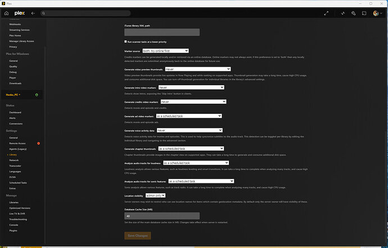Open the user avatar account menu

377,13
